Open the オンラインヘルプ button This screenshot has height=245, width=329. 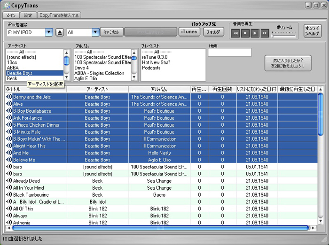pyautogui.click(x=313, y=31)
